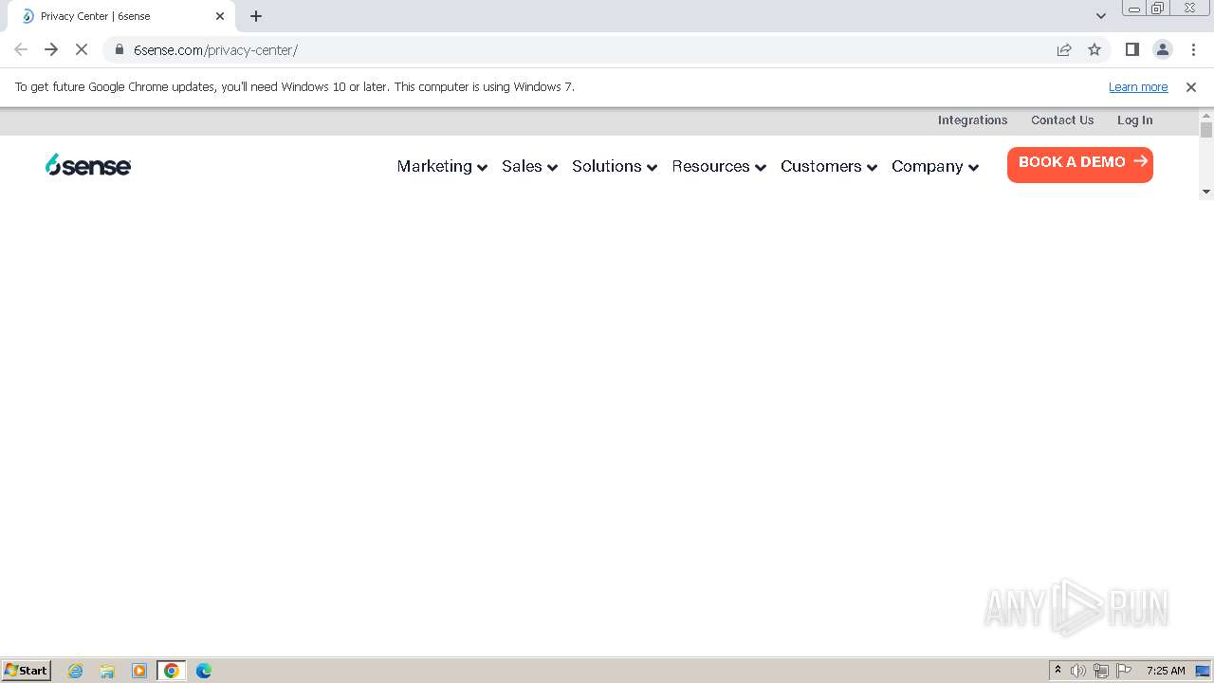Expand the Marketing menu
This screenshot has width=1214, height=683.
coord(442,166)
